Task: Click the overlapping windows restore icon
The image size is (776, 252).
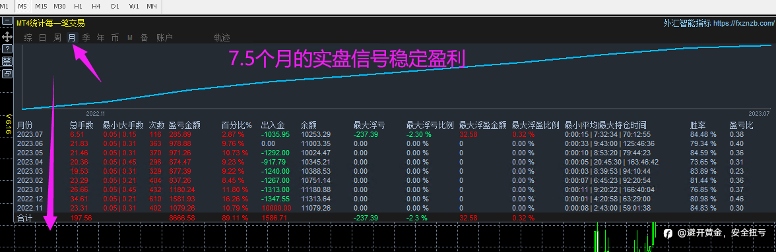Action: coord(7,74)
